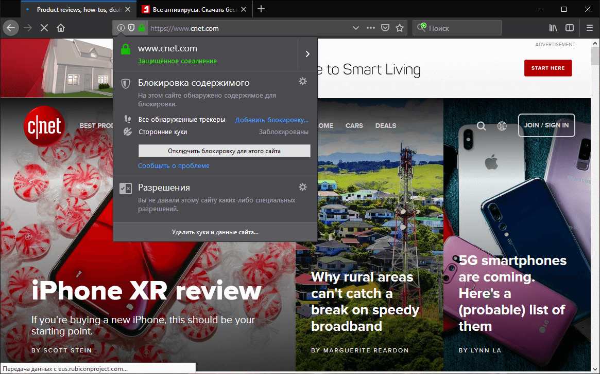Switch to the antivirus tab
Viewport: 600px width, 374px height.
pyautogui.click(x=191, y=9)
